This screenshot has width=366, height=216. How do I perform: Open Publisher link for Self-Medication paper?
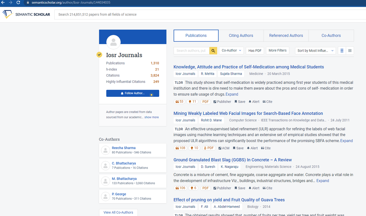point(222,102)
